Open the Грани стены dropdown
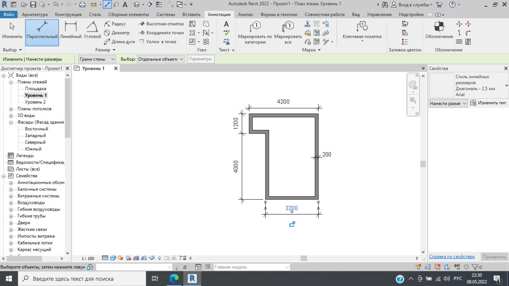Viewport: 509px width, 286px height. pos(97,59)
